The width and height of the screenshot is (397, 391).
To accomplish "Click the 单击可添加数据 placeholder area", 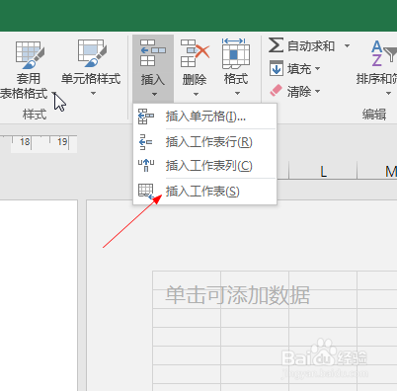I will (237, 294).
